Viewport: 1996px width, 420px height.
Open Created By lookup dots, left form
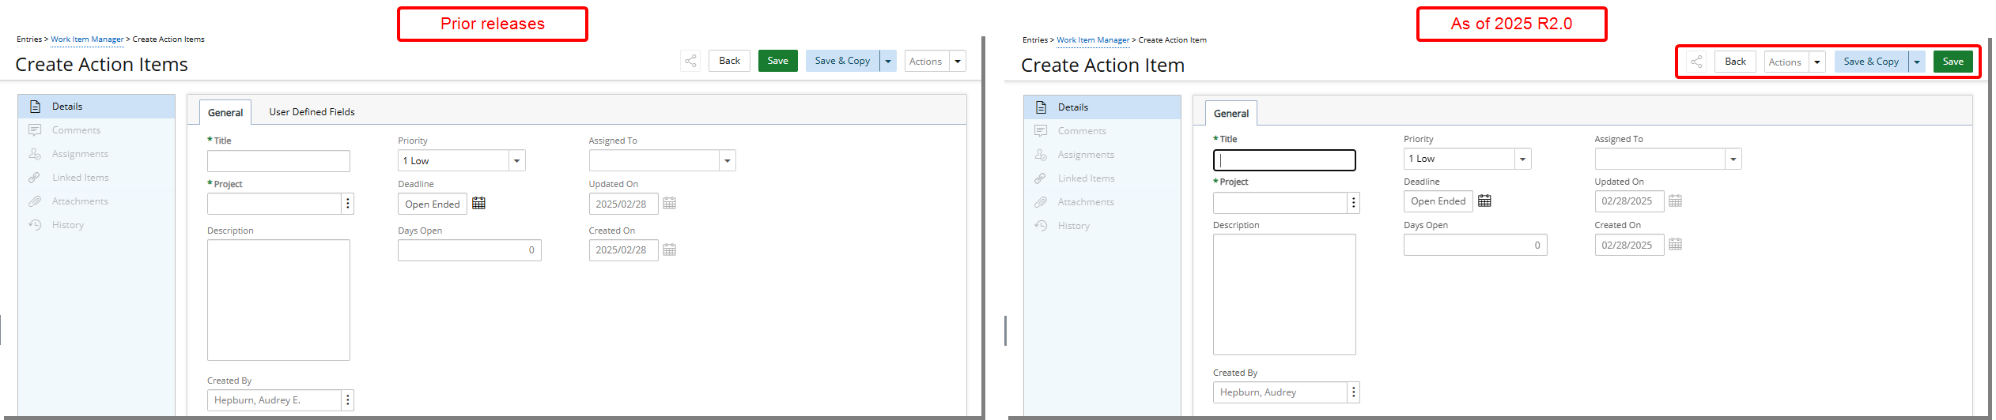(347, 400)
